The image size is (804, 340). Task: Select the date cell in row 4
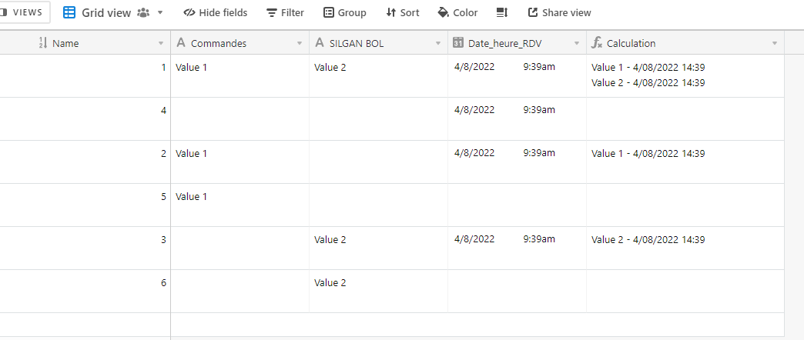click(517, 118)
